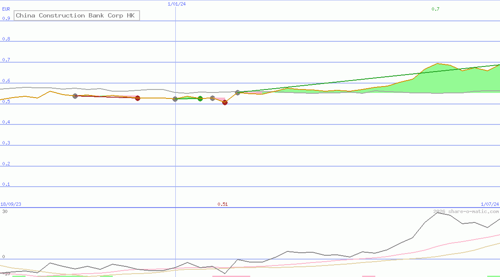
Task: Click the red 0.51 low value label
Action: [x=223, y=204]
